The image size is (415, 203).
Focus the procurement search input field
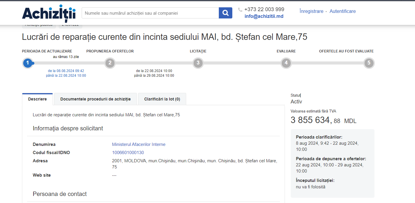tap(150, 13)
